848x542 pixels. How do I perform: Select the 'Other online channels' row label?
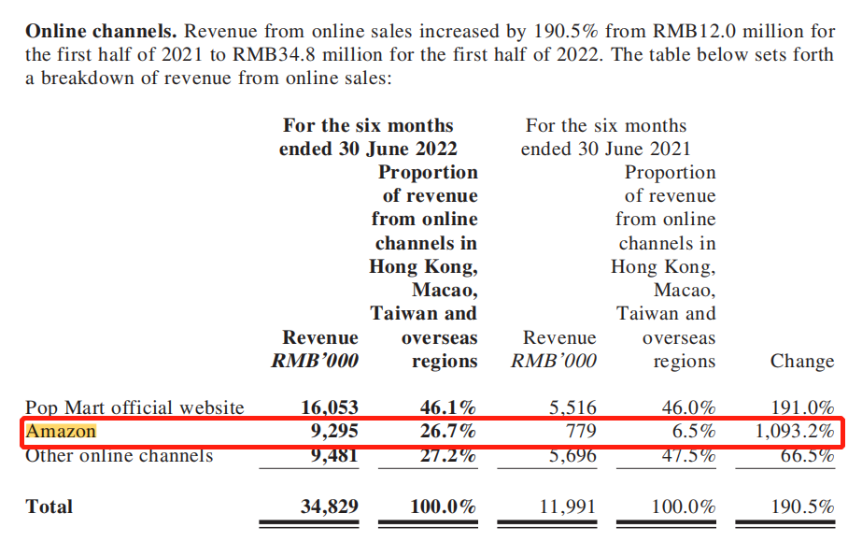pyautogui.click(x=119, y=456)
